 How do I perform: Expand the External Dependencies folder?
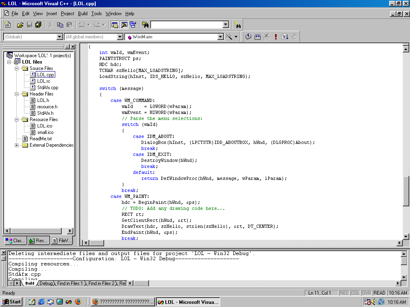pyautogui.click(x=17, y=145)
